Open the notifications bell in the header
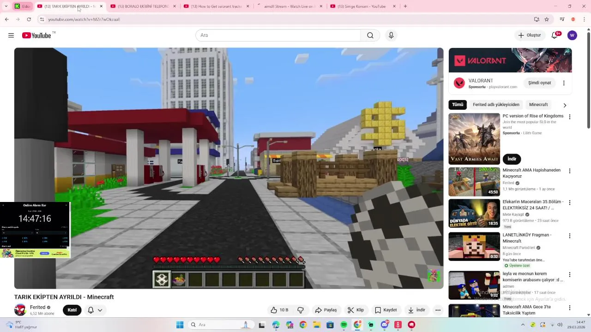This screenshot has width=591, height=332. pyautogui.click(x=555, y=36)
